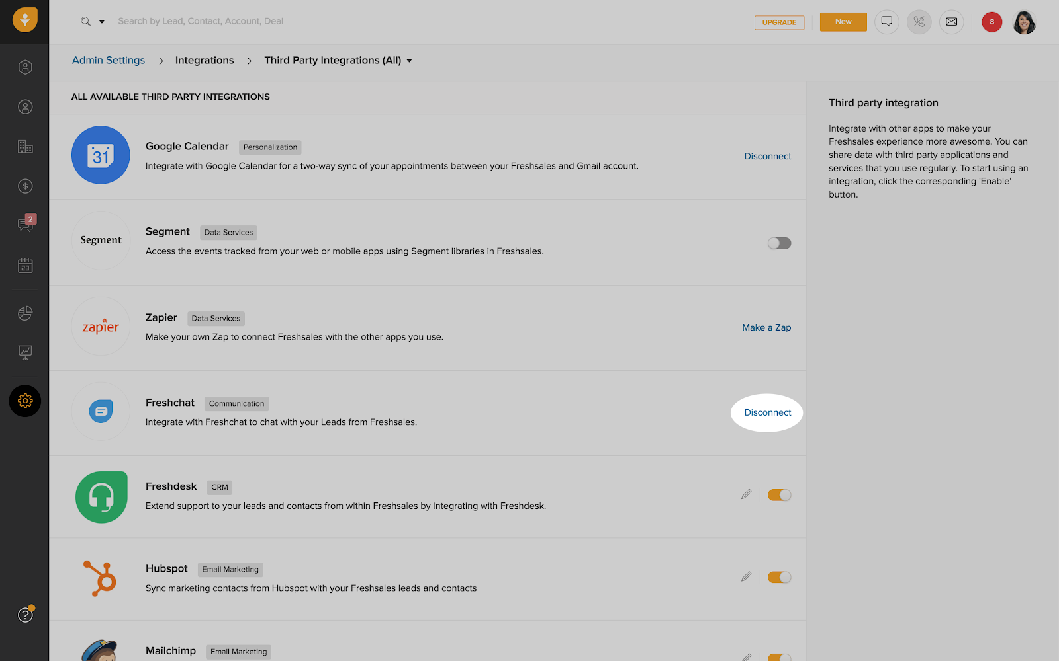Viewport: 1059px width, 661px height.
Task: Open the Help question mark icon
Action: pyautogui.click(x=25, y=615)
